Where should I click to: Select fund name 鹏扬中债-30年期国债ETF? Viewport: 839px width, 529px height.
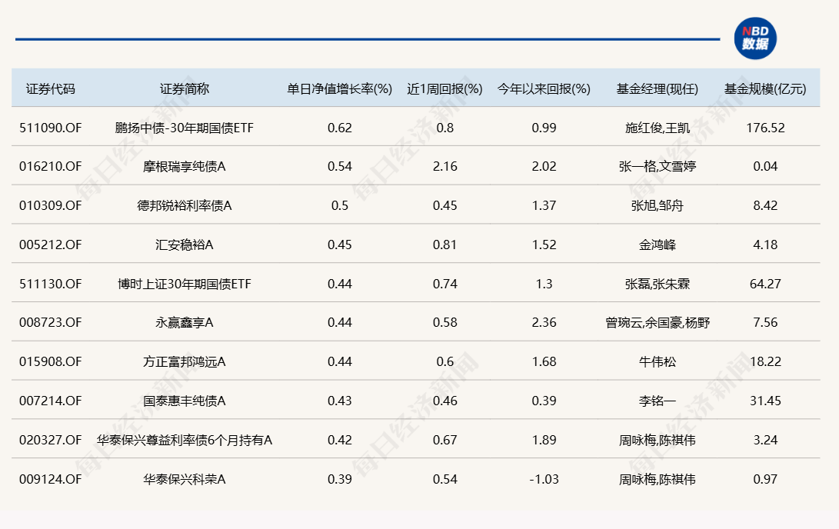184,128
